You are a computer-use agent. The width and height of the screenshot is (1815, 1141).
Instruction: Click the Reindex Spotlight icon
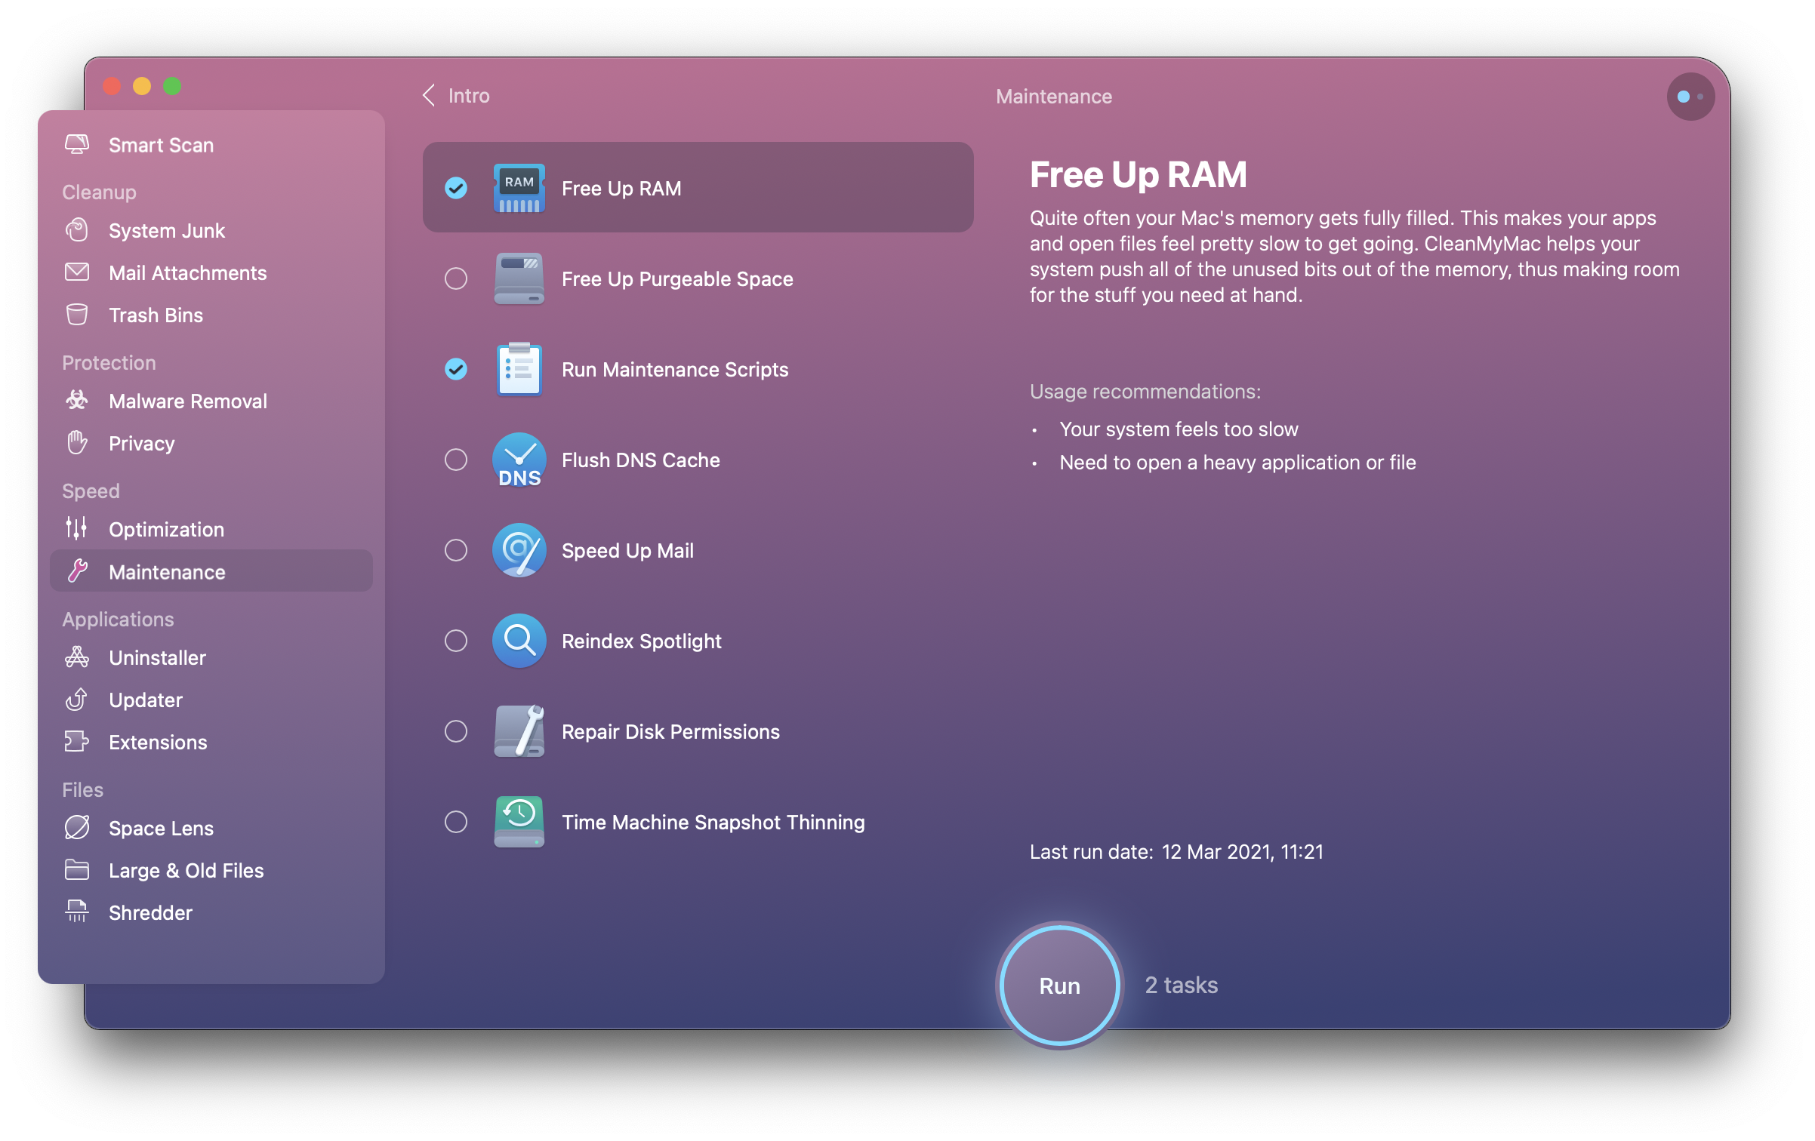point(518,640)
